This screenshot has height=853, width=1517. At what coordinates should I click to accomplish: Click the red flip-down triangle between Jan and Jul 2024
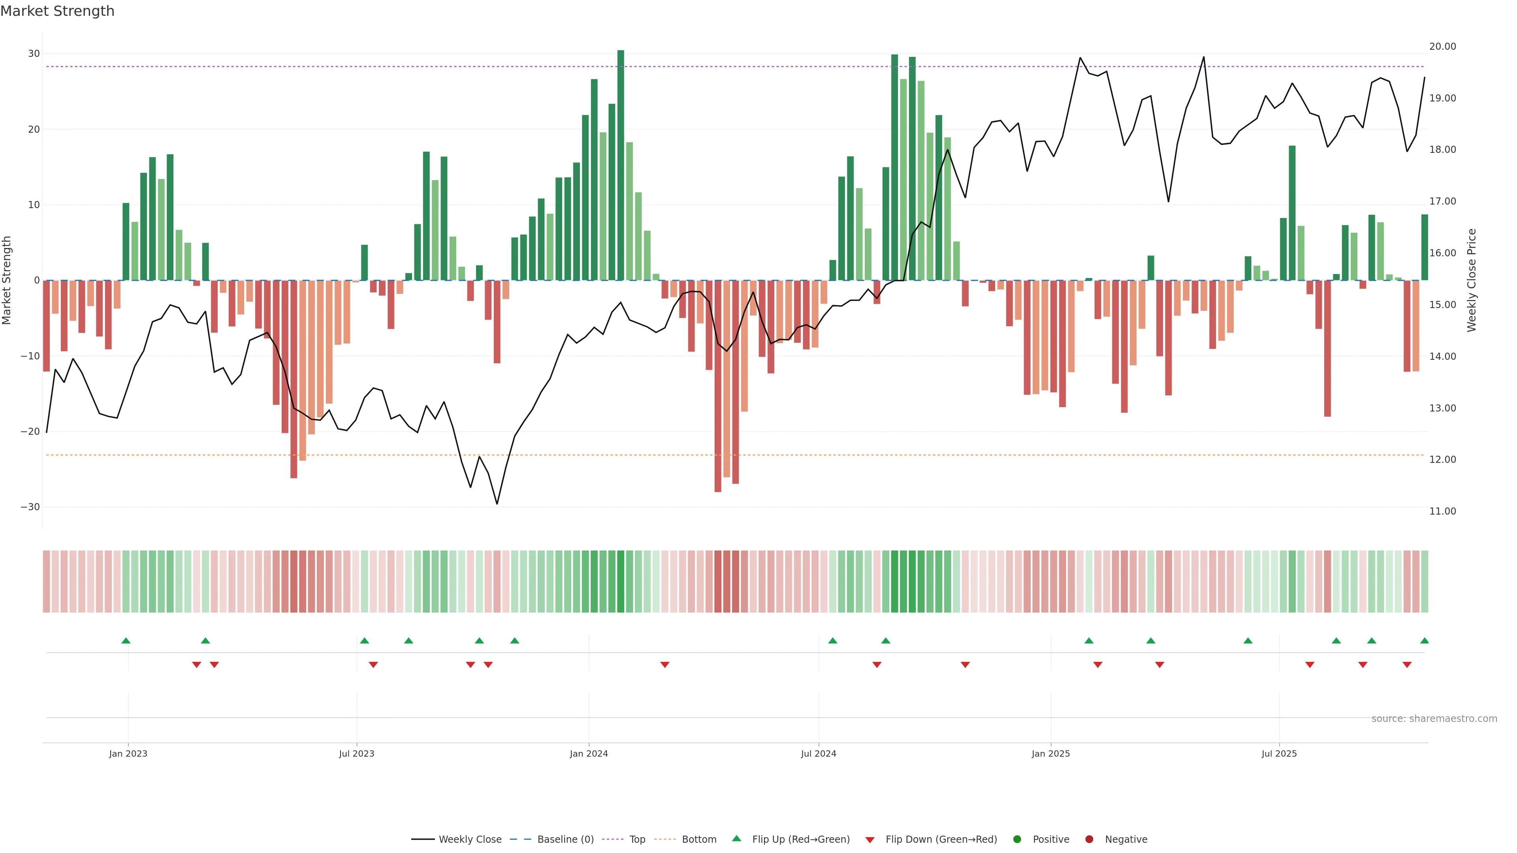click(665, 665)
